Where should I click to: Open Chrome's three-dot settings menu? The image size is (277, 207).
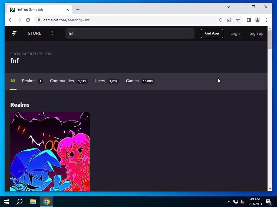pyautogui.click(x=266, y=20)
